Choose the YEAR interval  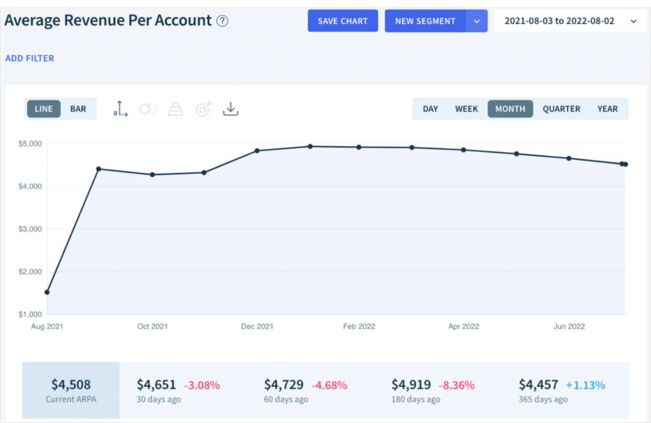[608, 108]
